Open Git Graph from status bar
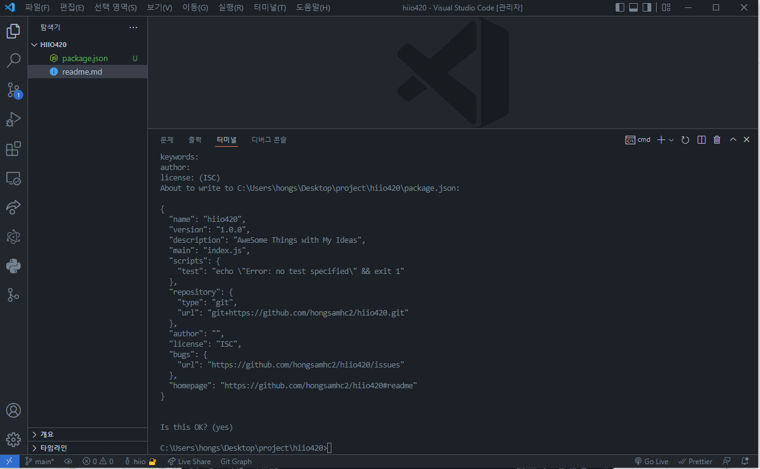Screen dimensions: 760x469 point(236,462)
